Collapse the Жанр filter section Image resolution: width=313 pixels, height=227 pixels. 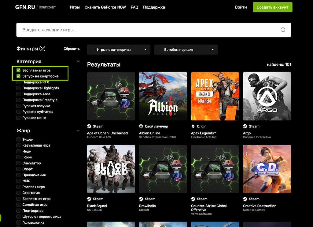[78, 130]
